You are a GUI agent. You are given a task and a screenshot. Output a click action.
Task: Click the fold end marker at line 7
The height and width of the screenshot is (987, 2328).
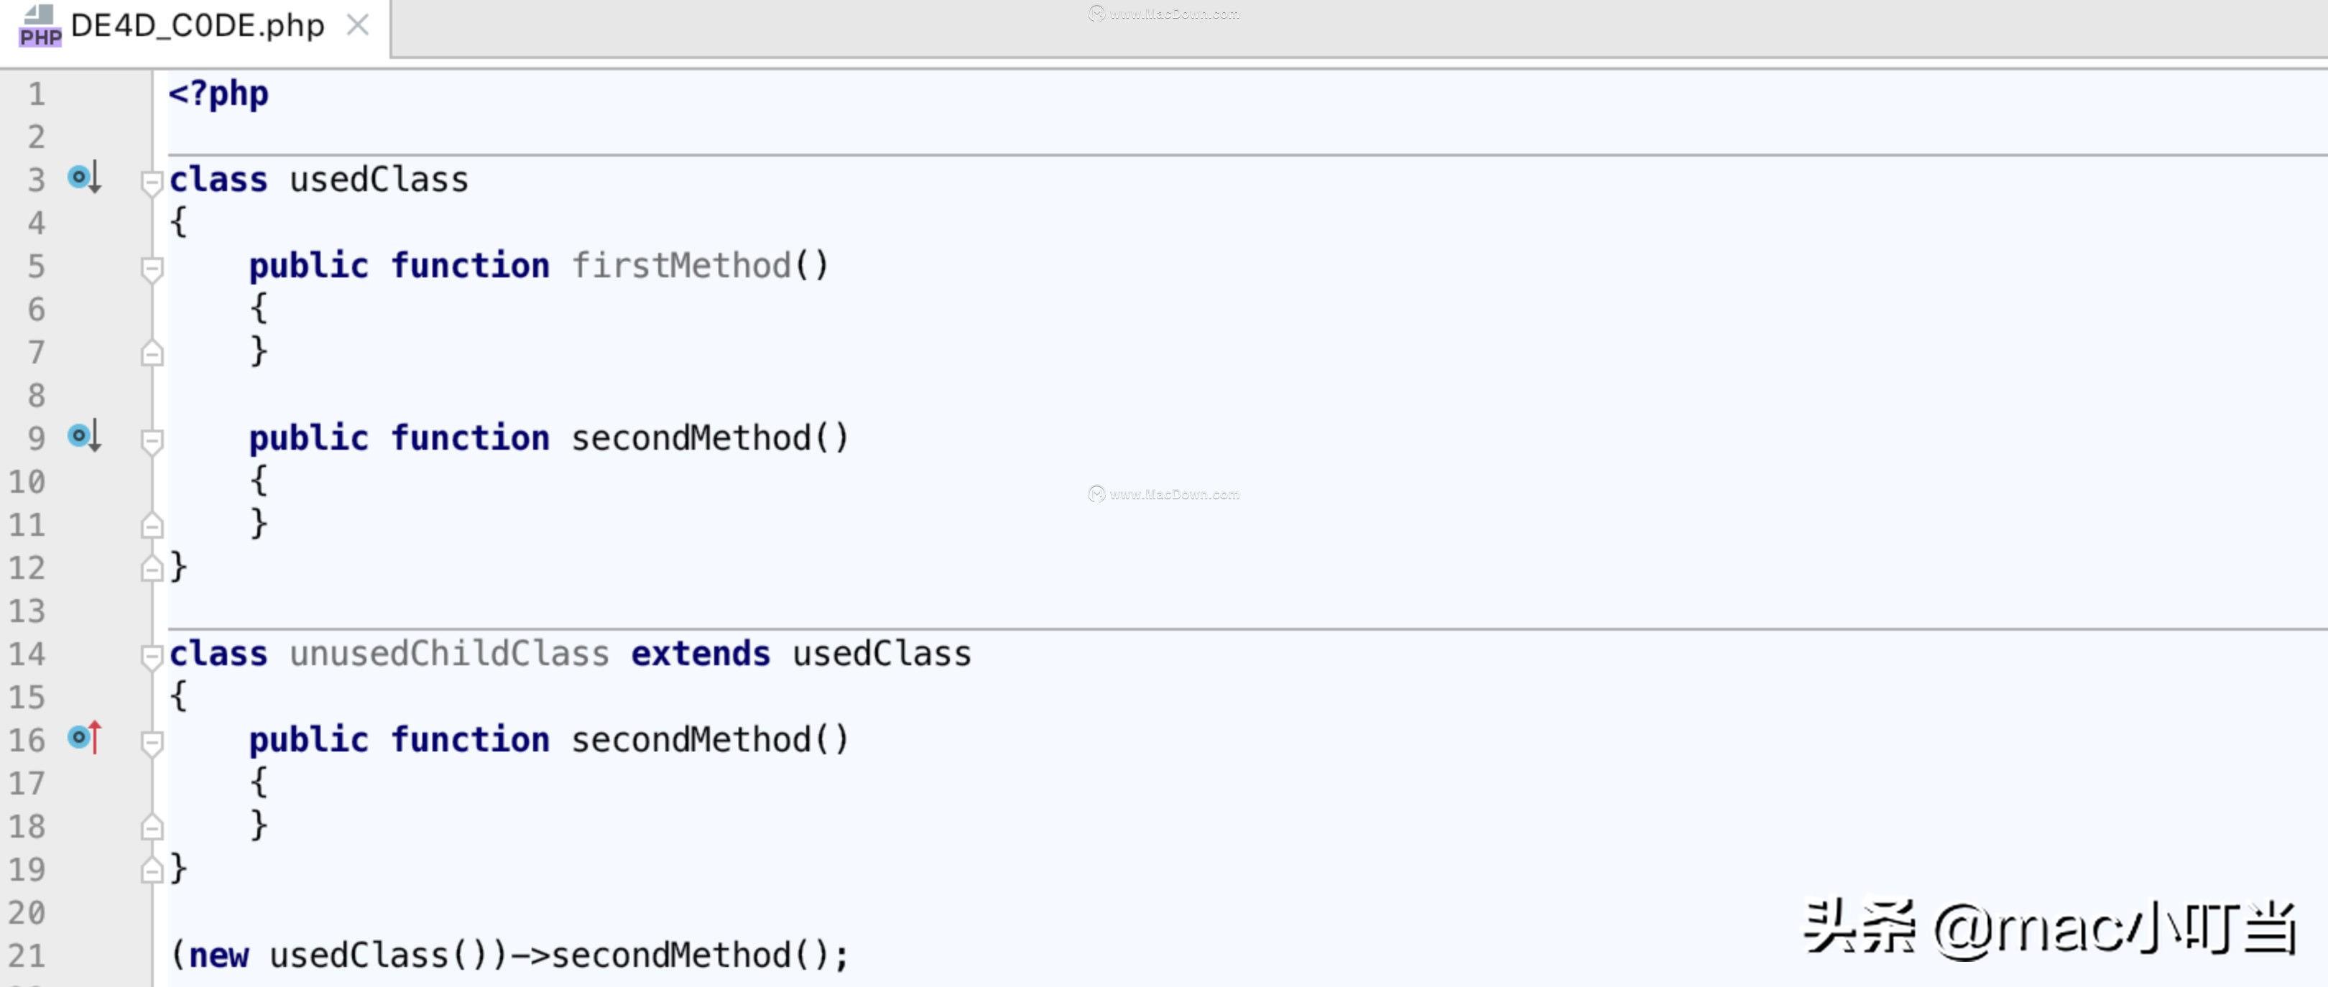pyautogui.click(x=152, y=353)
